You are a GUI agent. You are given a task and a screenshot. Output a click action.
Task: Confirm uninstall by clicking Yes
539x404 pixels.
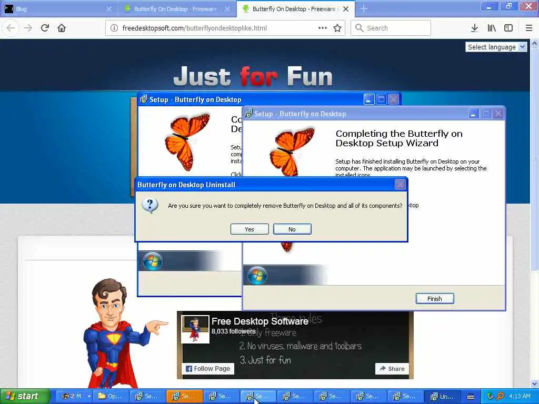(x=249, y=229)
